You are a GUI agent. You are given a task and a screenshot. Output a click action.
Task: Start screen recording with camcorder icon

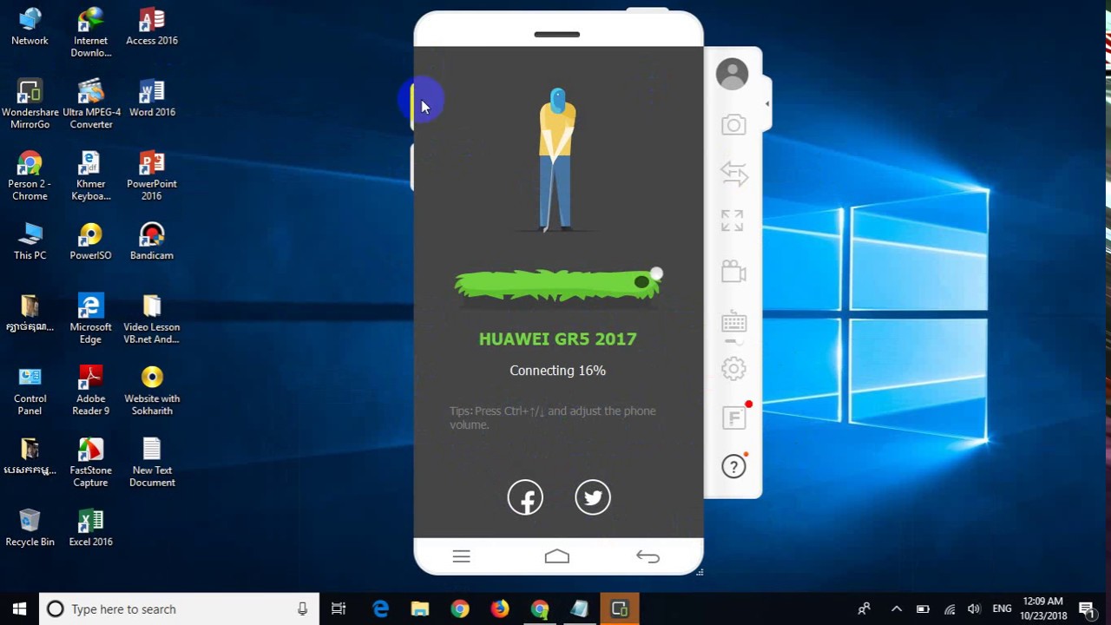[x=733, y=272]
